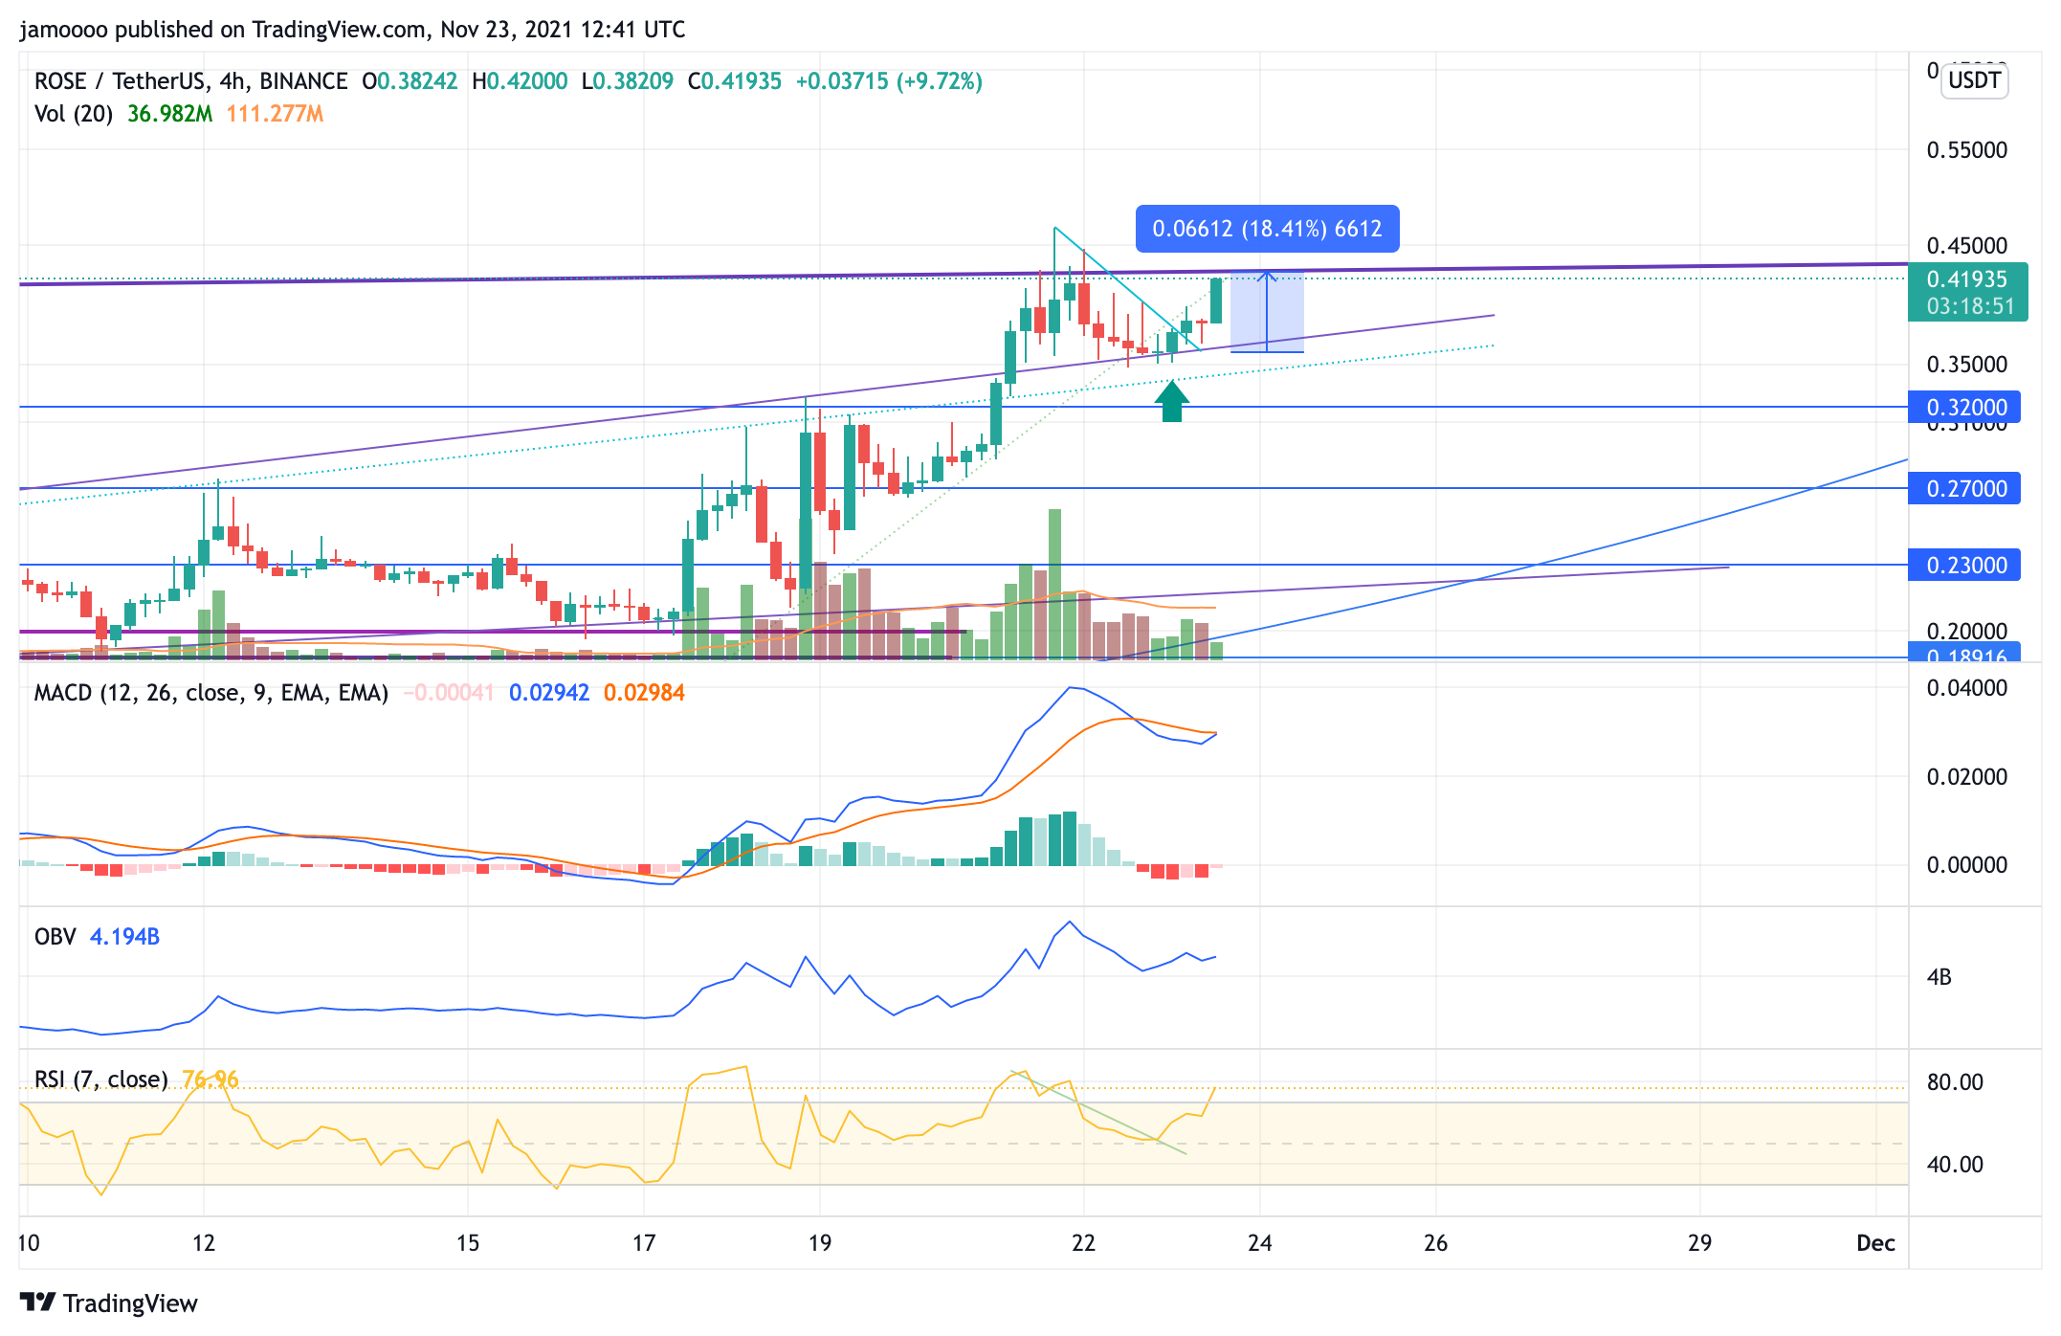Image resolution: width=2061 pixels, height=1336 pixels.
Task: Select the 0.27000 horizontal line price label
Action: (x=1964, y=489)
